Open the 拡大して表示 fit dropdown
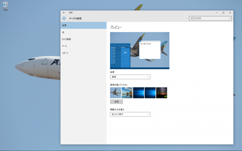The image size is (242, 151). coord(130,114)
